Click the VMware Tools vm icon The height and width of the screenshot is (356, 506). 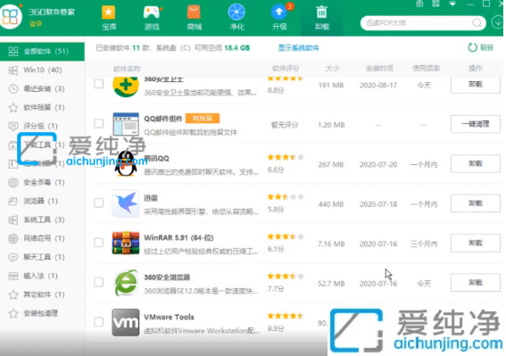pos(126,322)
